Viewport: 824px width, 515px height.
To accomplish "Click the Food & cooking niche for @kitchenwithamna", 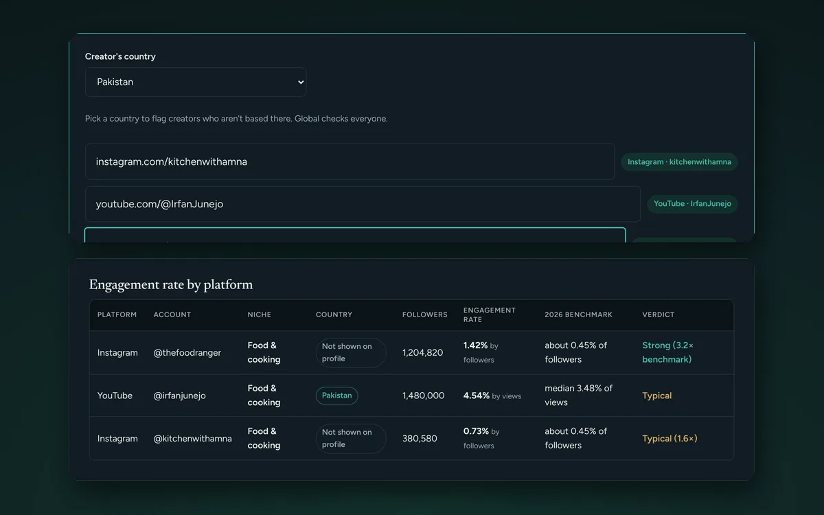I will tap(264, 438).
